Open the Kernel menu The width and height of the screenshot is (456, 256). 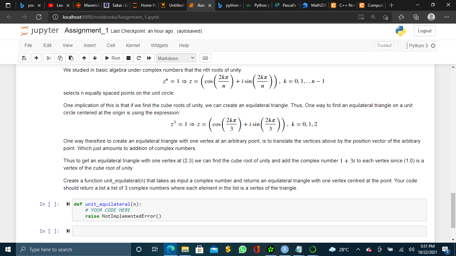pyautogui.click(x=133, y=45)
